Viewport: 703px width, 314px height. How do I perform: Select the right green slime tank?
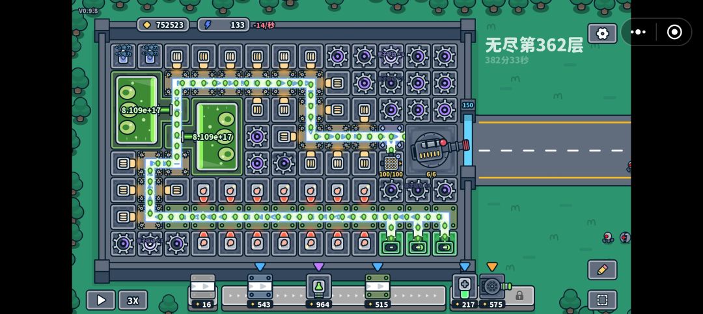pyautogui.click(x=217, y=137)
